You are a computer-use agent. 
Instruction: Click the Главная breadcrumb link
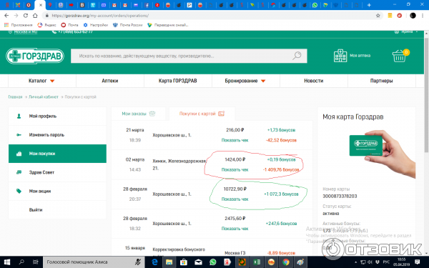pos(15,96)
